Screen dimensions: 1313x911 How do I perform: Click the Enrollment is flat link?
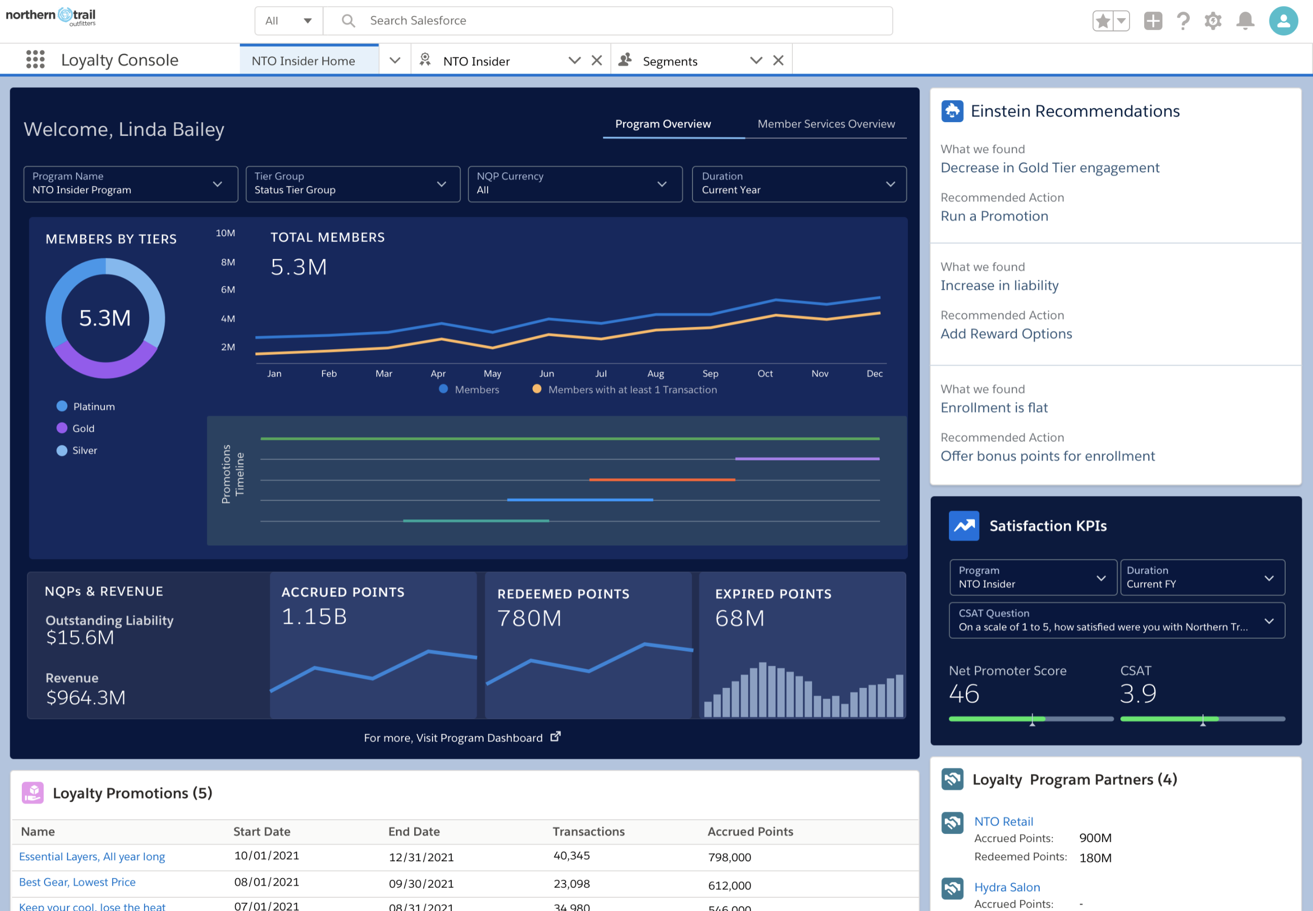[994, 407]
